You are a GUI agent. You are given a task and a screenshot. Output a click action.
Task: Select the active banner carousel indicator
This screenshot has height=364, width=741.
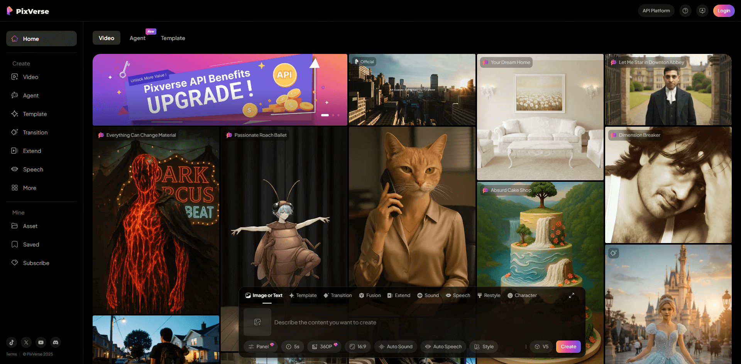point(325,115)
